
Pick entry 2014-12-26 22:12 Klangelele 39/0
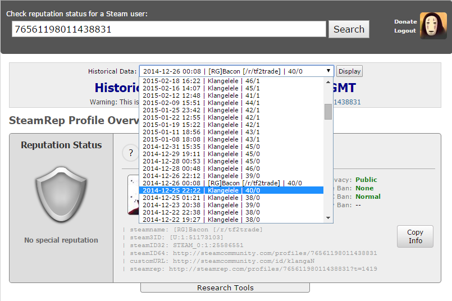[231, 176]
